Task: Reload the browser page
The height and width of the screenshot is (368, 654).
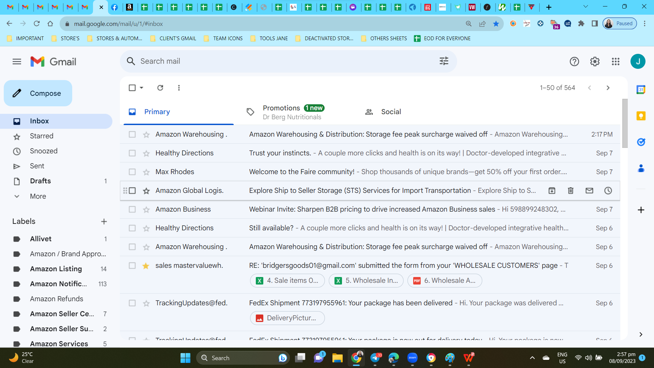Action: click(37, 24)
